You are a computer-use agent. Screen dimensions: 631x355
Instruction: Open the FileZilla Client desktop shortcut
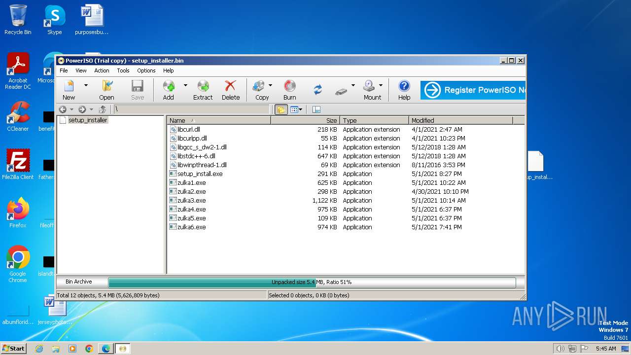(x=18, y=165)
